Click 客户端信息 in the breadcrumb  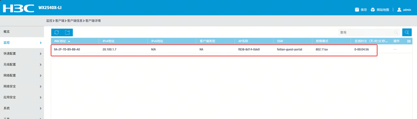click(75, 21)
